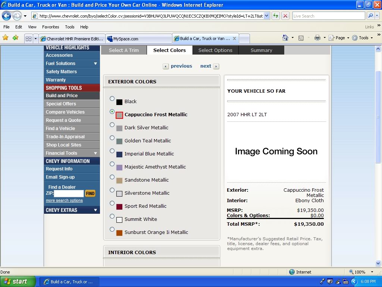Expand the Financial Tools sidebar section
This screenshot has height=287, width=382.
[72, 153]
